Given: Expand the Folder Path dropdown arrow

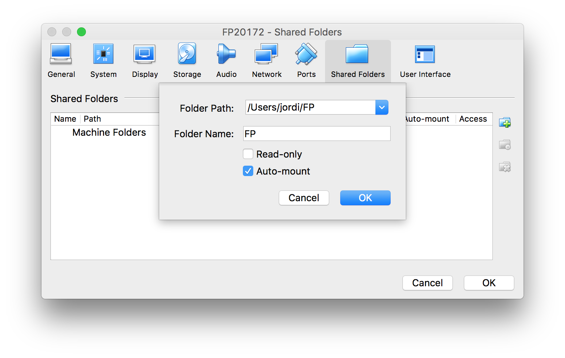Looking at the screenshot, I should click(x=382, y=107).
